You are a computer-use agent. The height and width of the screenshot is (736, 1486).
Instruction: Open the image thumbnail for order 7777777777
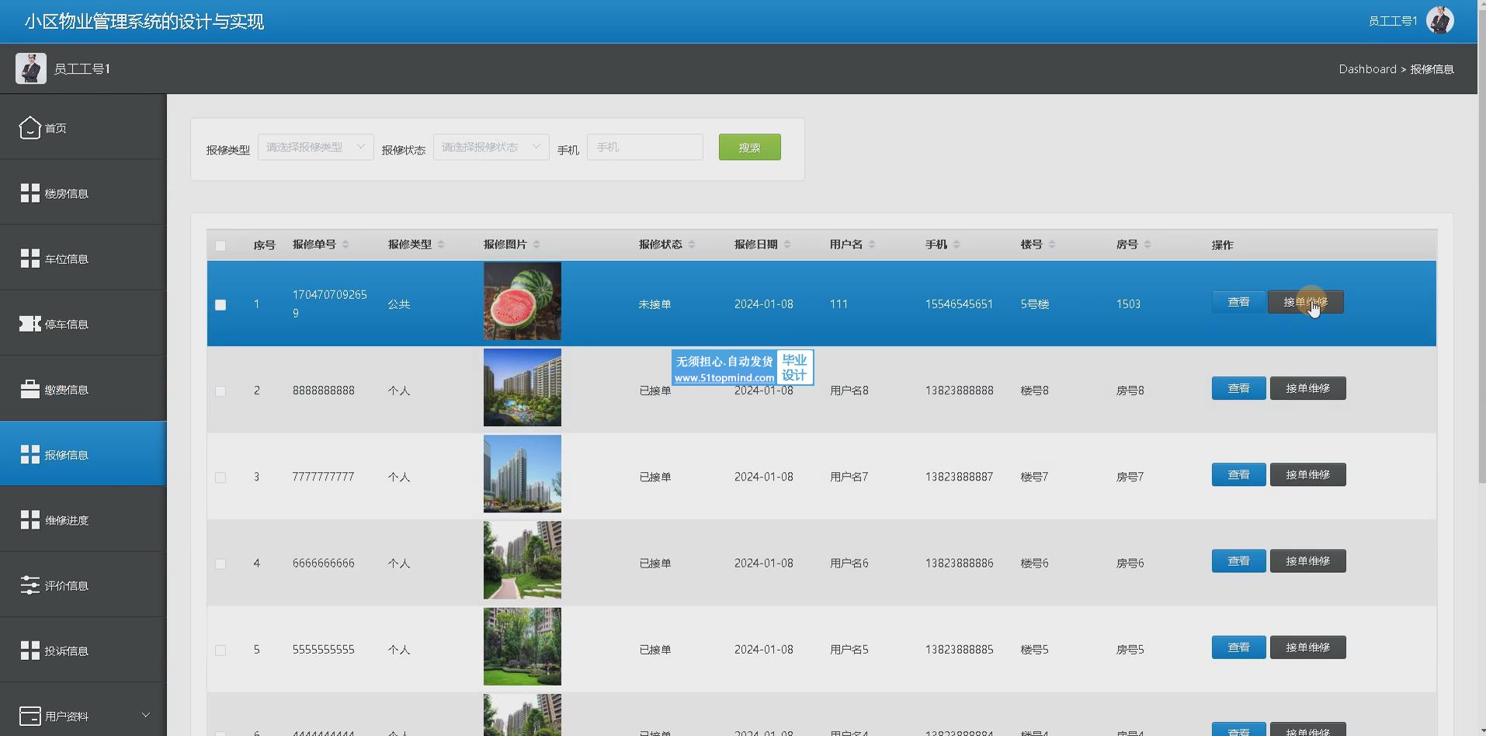coord(523,474)
